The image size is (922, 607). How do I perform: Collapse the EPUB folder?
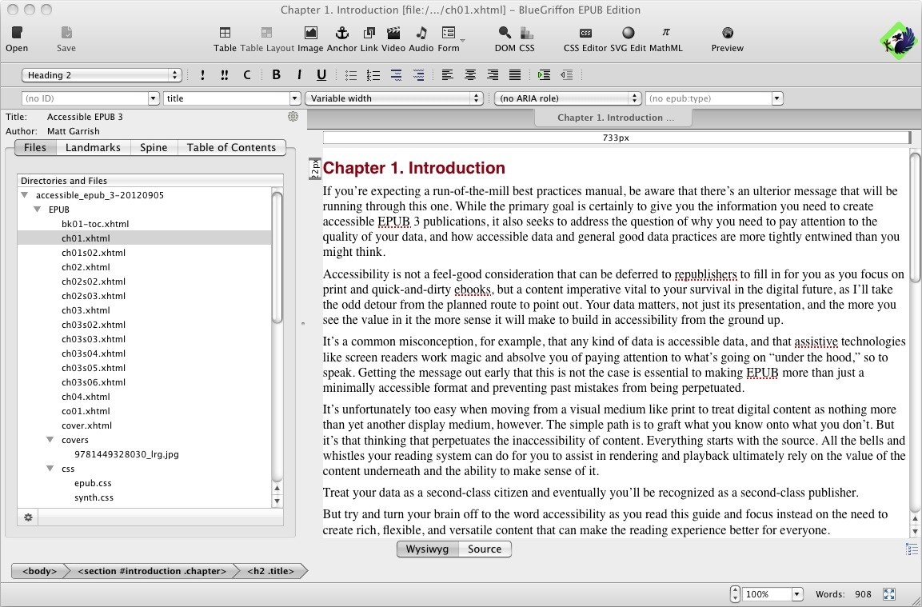coord(38,210)
